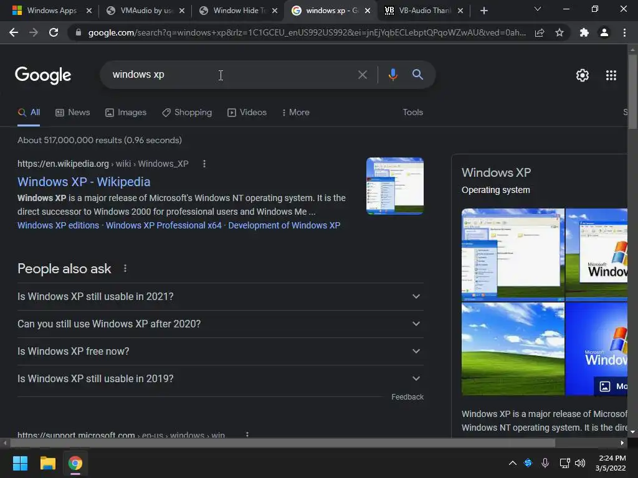Switch to the News results tab
The image size is (638, 478).
(72, 113)
